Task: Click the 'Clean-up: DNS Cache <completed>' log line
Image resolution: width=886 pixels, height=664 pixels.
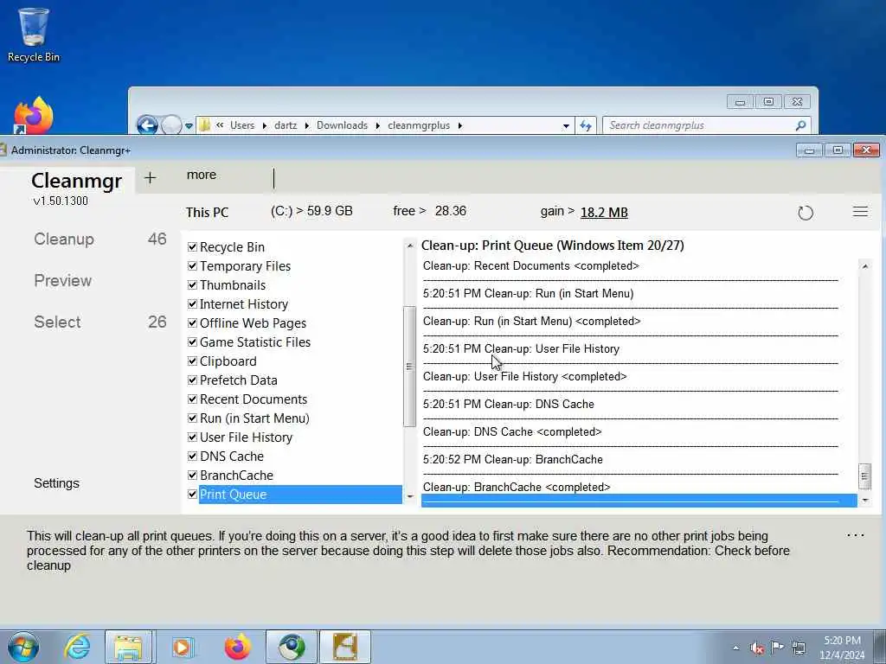Action: point(512,432)
